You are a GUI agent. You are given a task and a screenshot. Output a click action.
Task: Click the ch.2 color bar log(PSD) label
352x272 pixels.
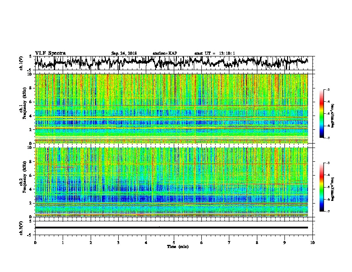[333, 189]
